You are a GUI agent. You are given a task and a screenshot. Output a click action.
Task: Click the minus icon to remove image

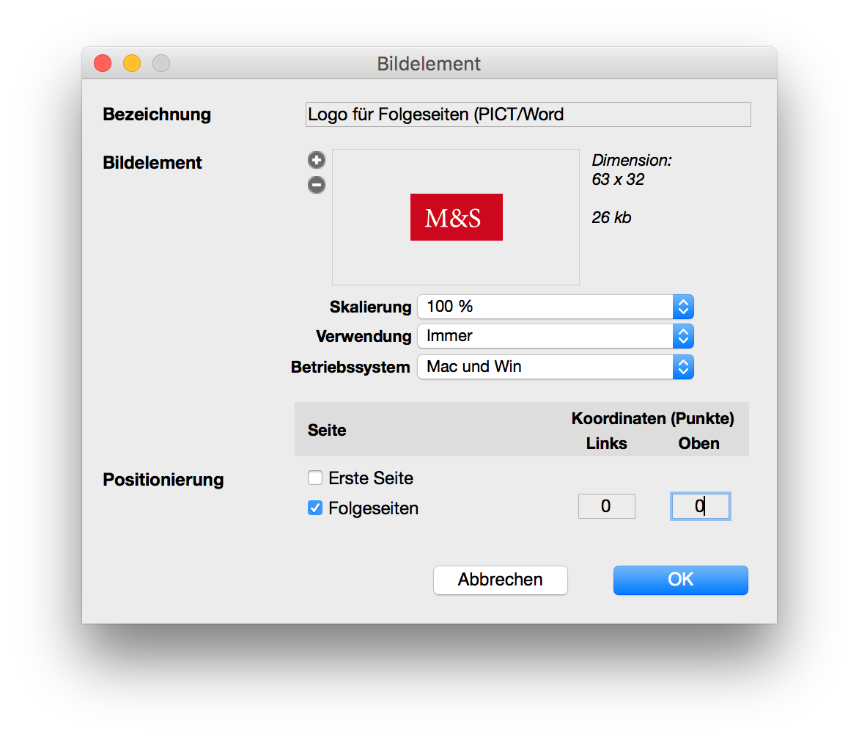pyautogui.click(x=316, y=185)
